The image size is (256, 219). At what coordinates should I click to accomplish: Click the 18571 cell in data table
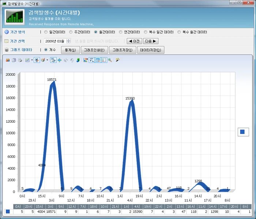(x=51, y=212)
